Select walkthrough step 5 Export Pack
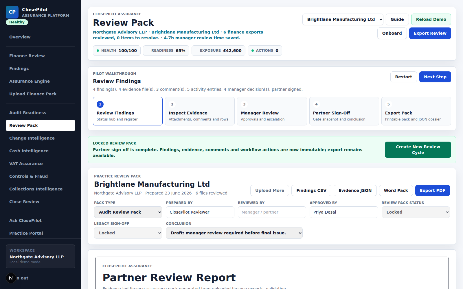The height and width of the screenshot is (289, 463). (x=416, y=111)
